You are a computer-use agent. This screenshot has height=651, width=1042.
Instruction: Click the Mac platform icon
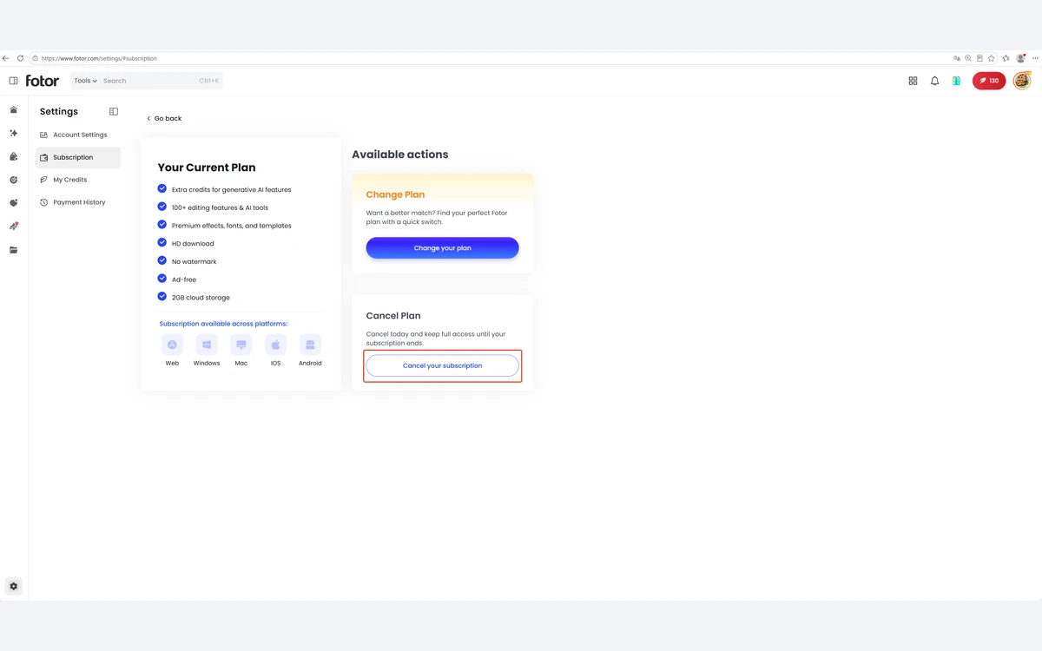(x=241, y=345)
